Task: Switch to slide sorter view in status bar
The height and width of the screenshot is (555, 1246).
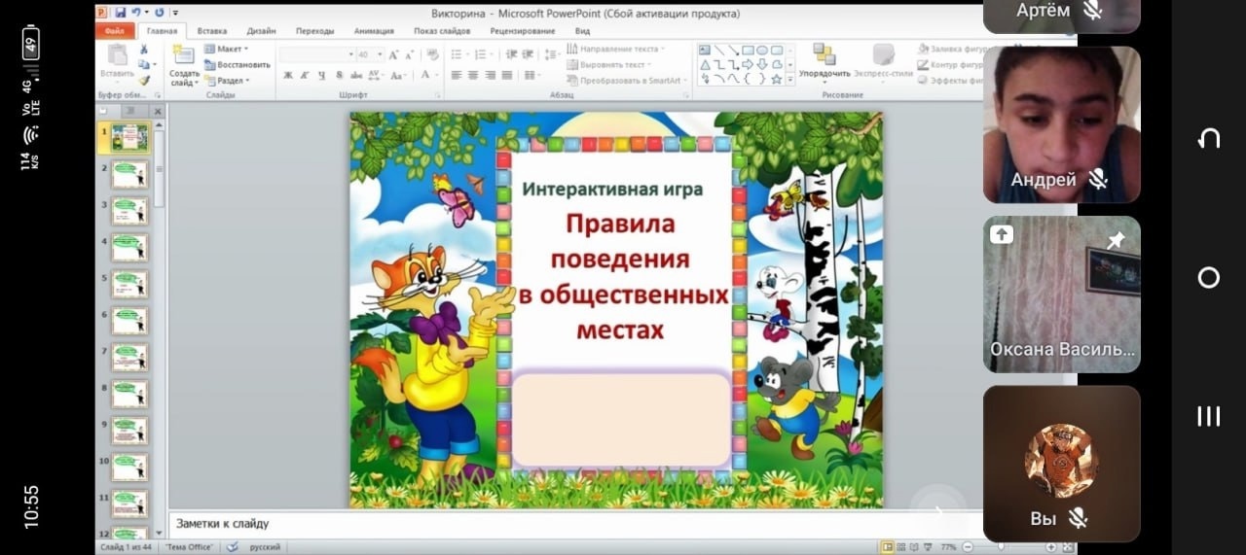Action: pos(901,547)
